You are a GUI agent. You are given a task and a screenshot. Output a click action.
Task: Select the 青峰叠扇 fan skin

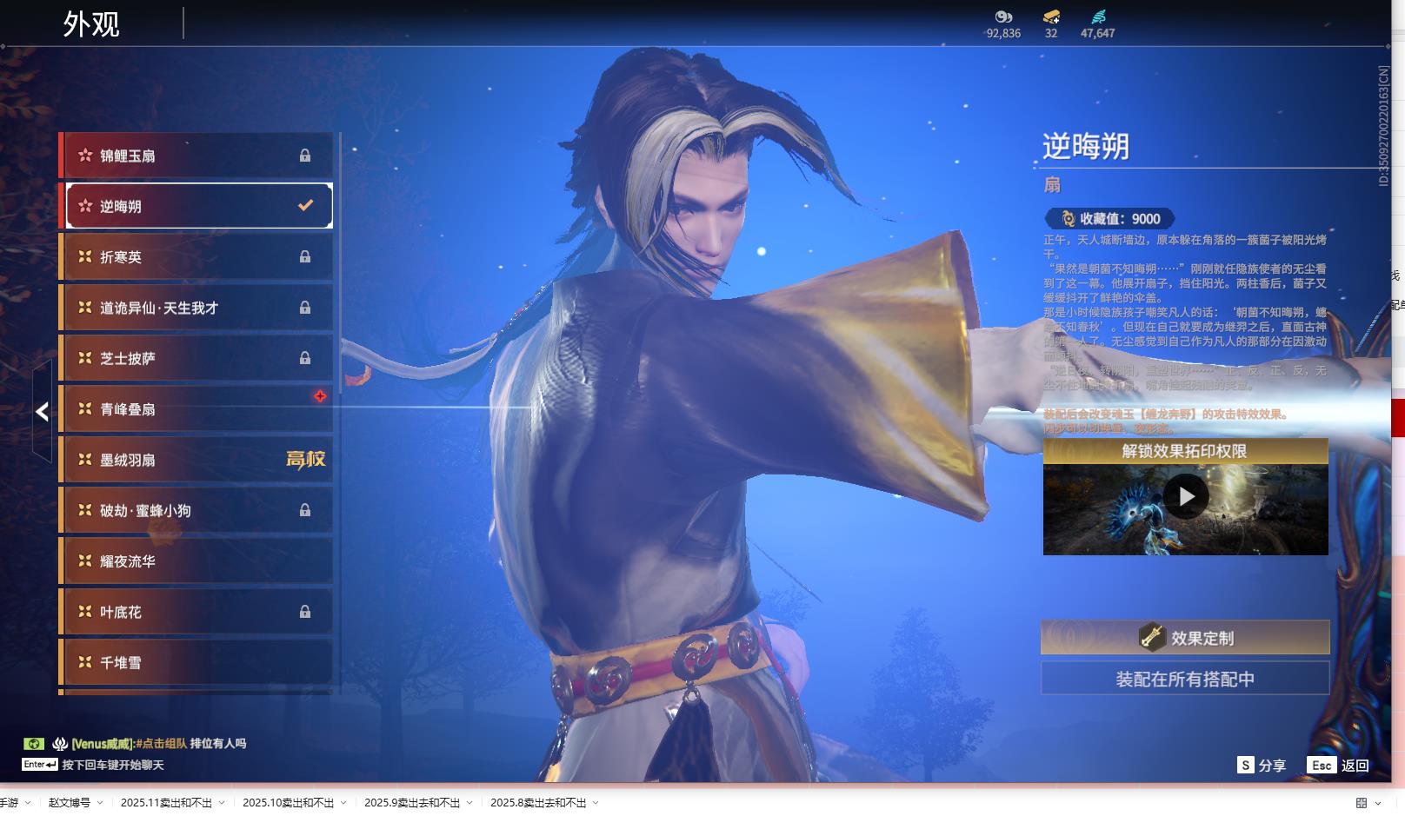(196, 408)
